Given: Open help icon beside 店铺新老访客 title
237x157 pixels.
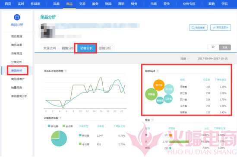Looking at the screenshot, I should pyautogui.click(x=60, y=118).
